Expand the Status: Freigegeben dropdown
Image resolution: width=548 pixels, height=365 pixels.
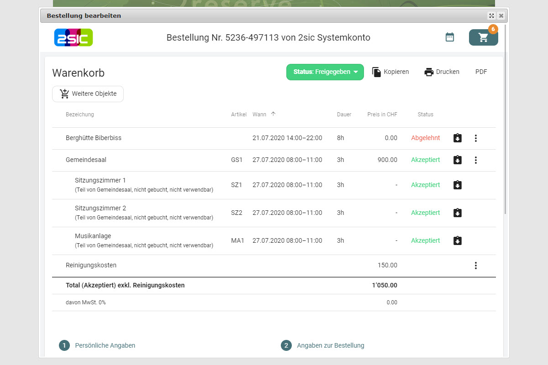coord(325,72)
